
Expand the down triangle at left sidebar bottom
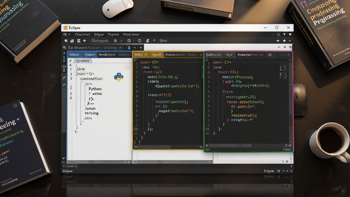64,158
